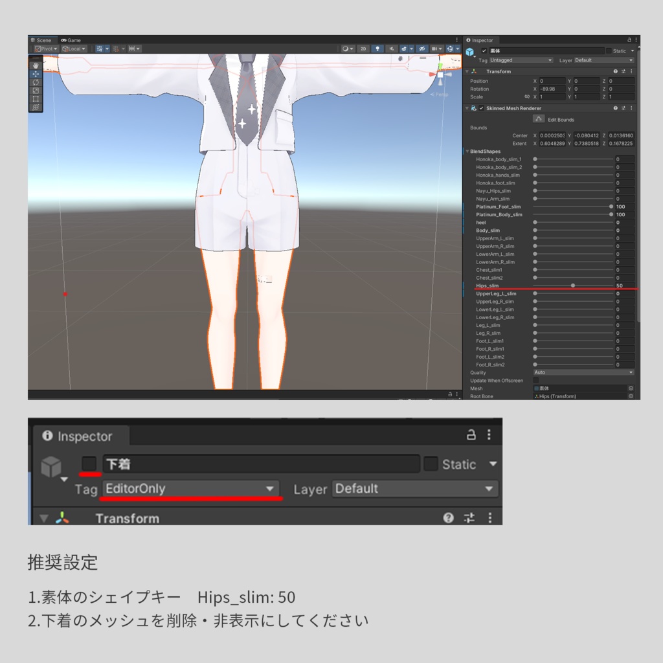The width and height of the screenshot is (663, 663).
Task: Enable the checkbox next to 下着
Action: coord(89,463)
